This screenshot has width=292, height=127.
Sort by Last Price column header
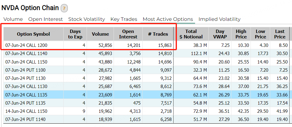[280, 34]
